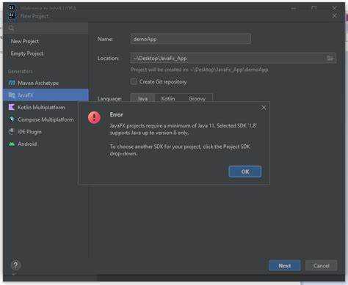Choose JavaFX generator

(x=46, y=95)
